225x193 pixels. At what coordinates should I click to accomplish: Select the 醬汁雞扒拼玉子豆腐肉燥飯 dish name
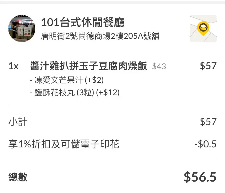pyautogui.click(x=89, y=66)
